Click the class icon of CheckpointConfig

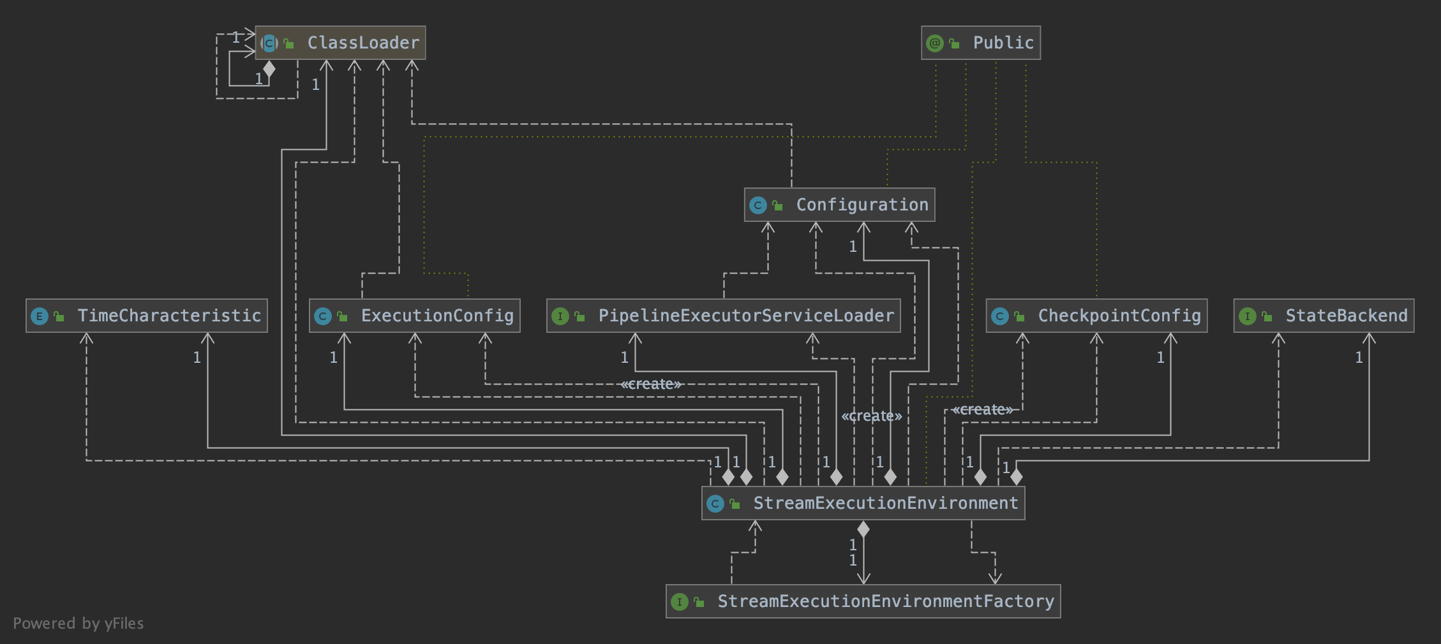[1000, 316]
